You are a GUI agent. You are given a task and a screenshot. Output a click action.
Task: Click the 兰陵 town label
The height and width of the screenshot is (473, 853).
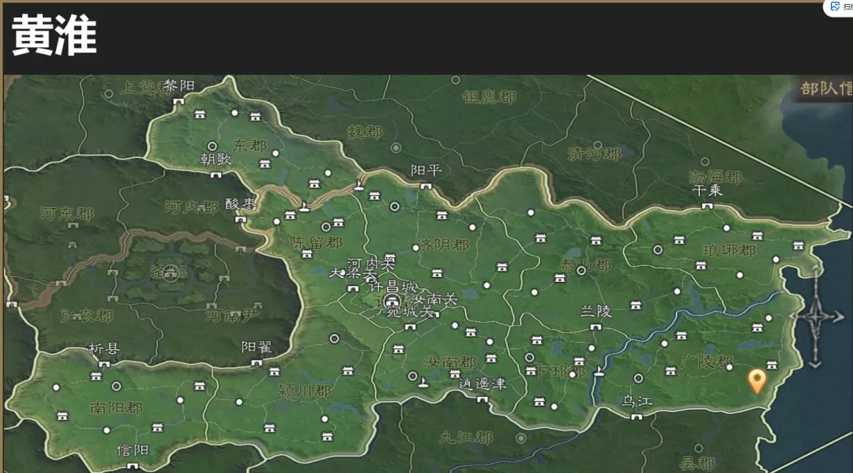click(x=596, y=311)
